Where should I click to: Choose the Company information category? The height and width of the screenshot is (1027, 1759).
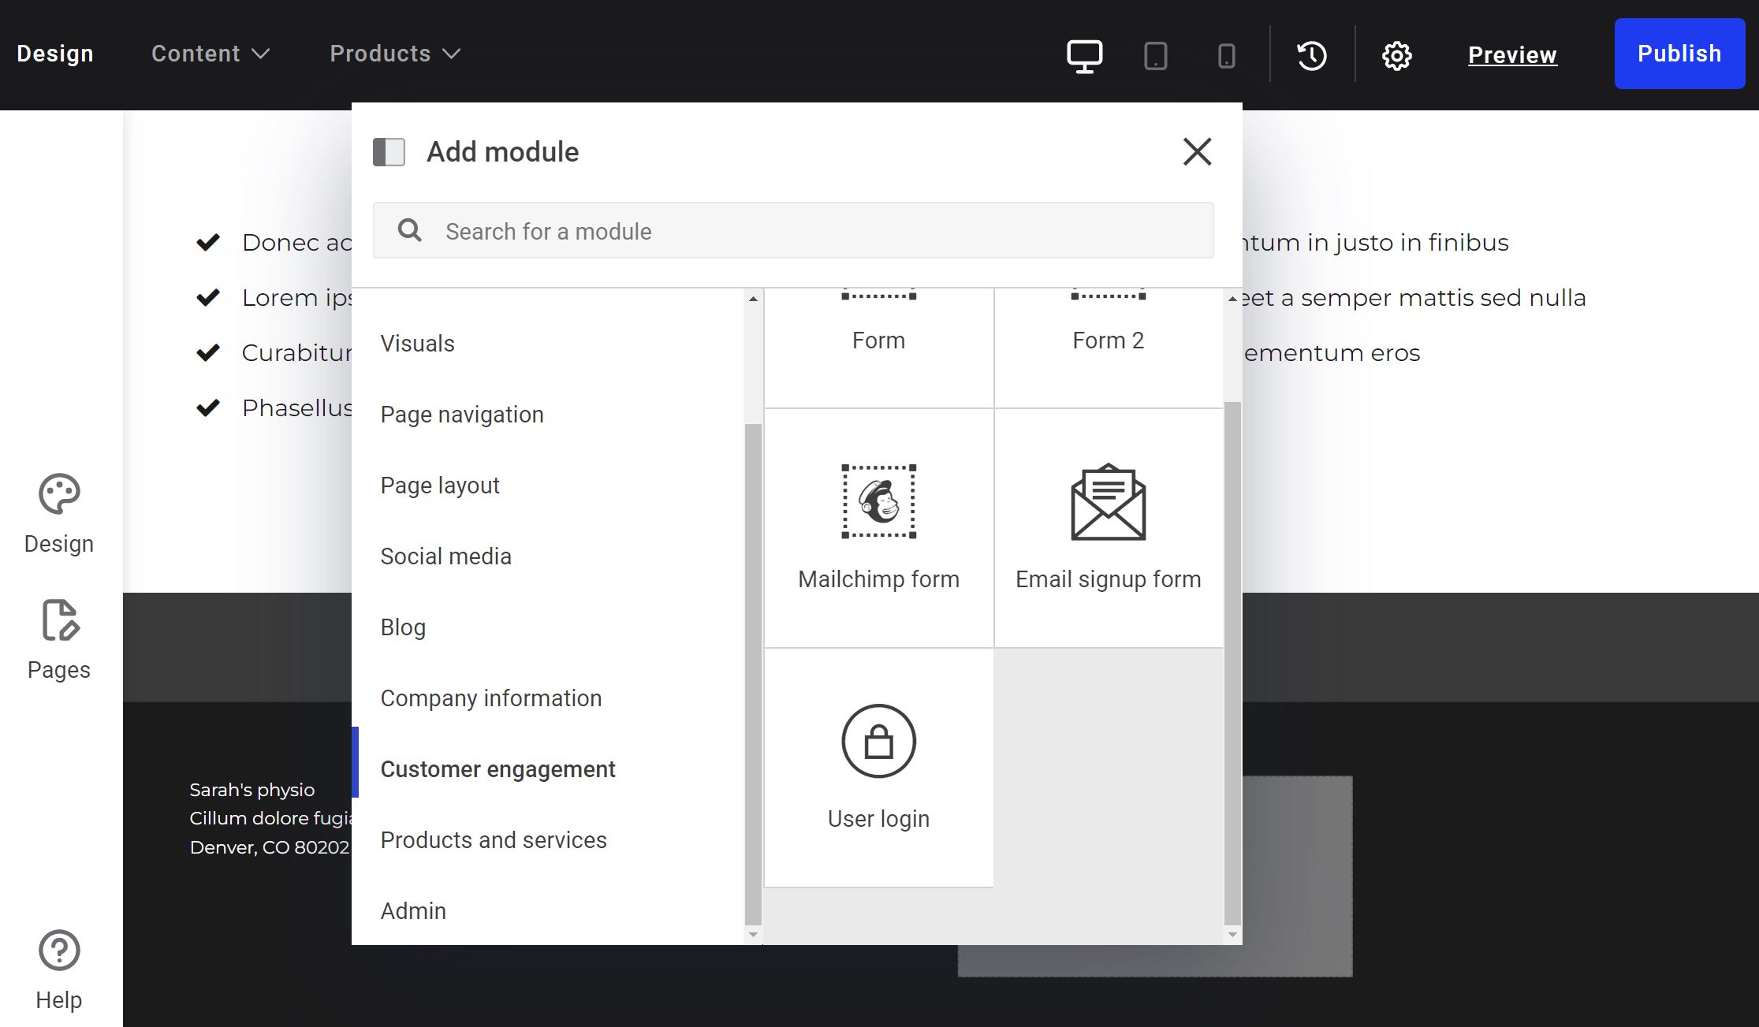tap(490, 698)
